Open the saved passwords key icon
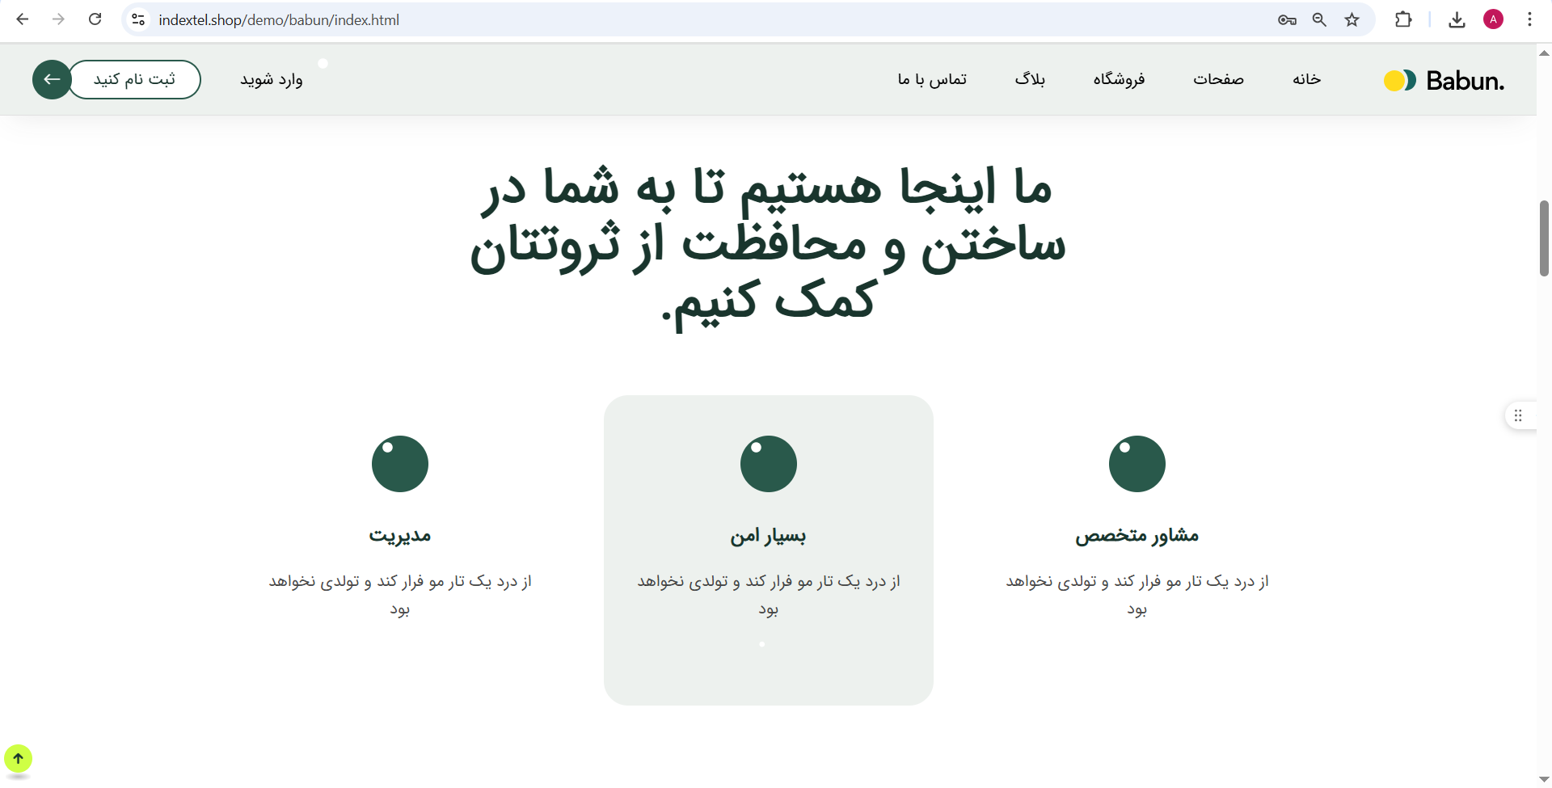The image size is (1552, 788). point(1287,19)
